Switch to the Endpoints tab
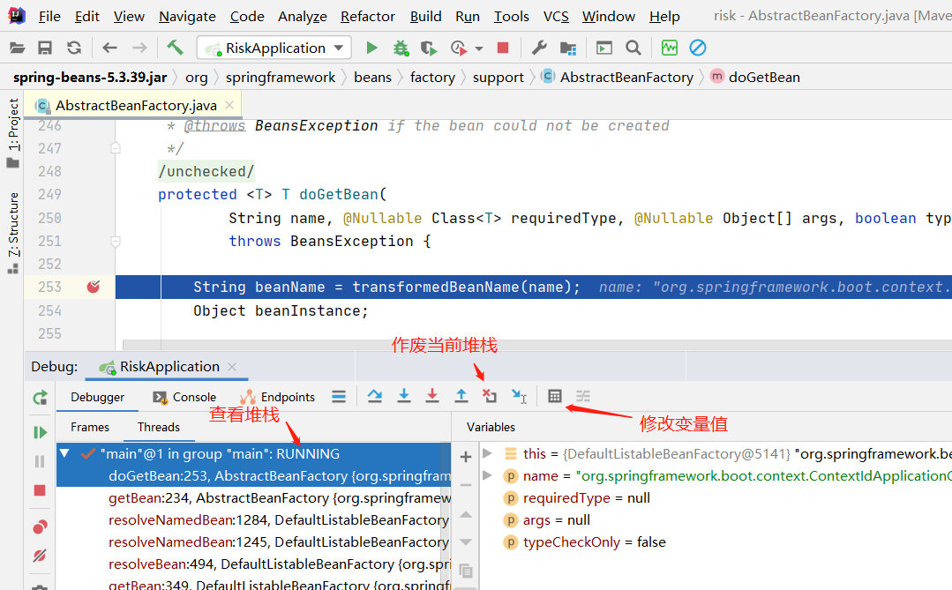Viewport: 952px width, 590px height. click(x=277, y=397)
